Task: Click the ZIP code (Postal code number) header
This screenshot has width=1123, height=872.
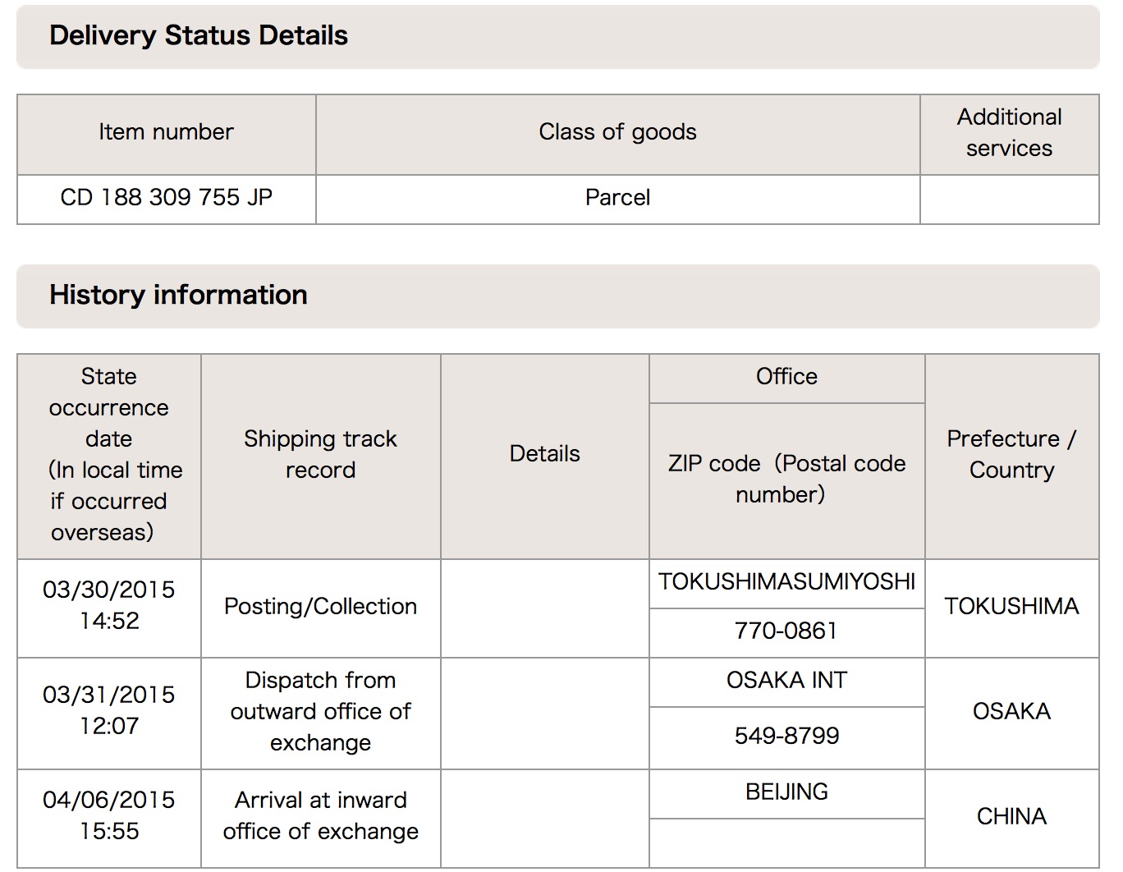Action: [x=786, y=479]
